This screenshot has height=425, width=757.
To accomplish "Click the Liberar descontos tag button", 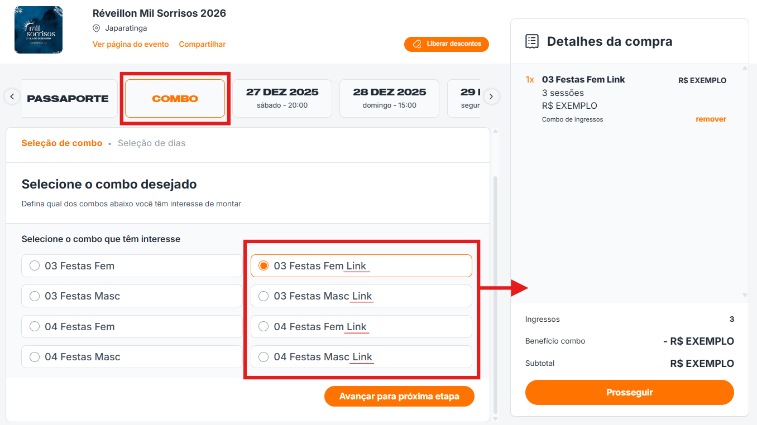I will (446, 44).
